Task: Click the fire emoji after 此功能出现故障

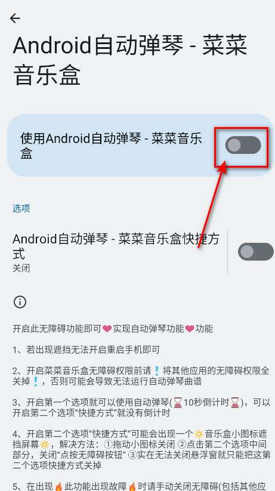Action: (x=132, y=487)
